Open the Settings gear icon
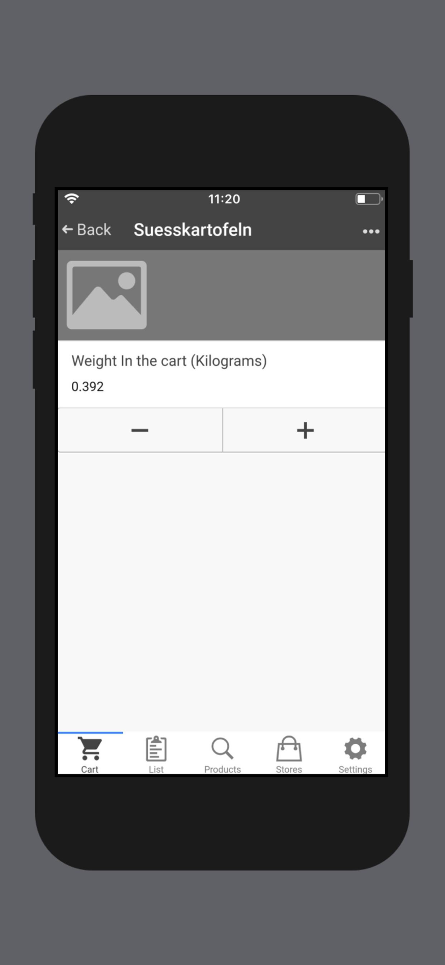Screen dimensions: 445x965 [x=355, y=748]
